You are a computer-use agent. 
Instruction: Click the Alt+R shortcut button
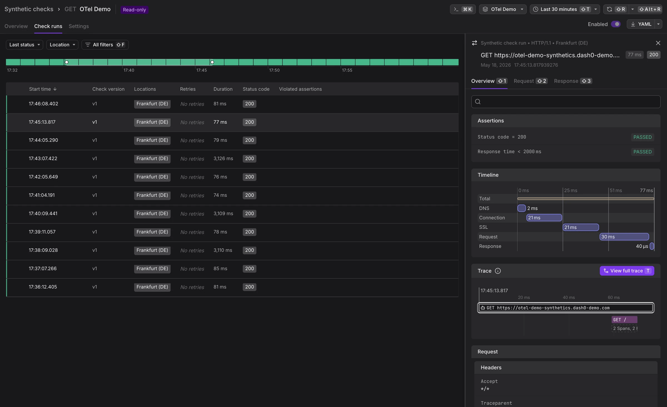(x=649, y=9)
